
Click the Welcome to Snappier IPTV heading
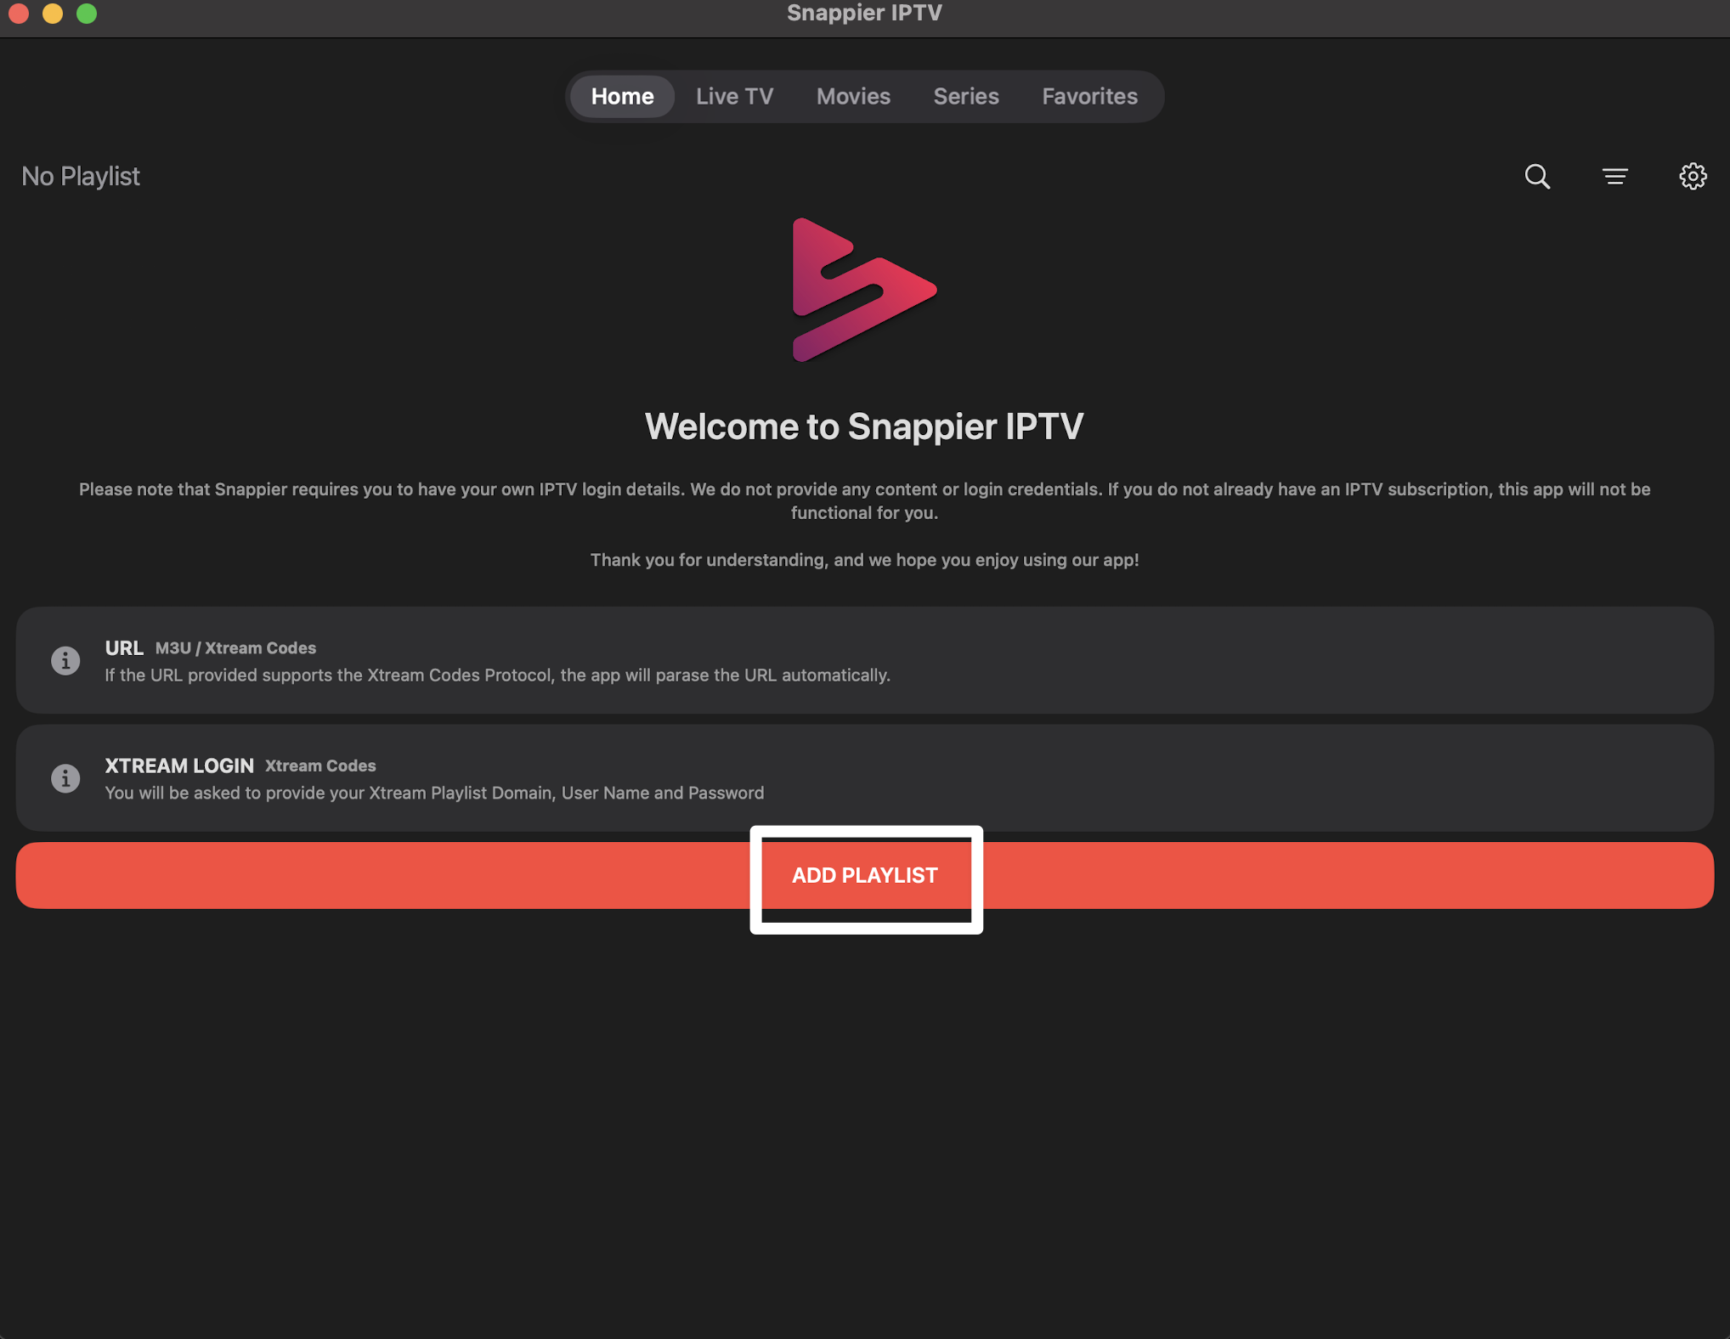(x=863, y=427)
